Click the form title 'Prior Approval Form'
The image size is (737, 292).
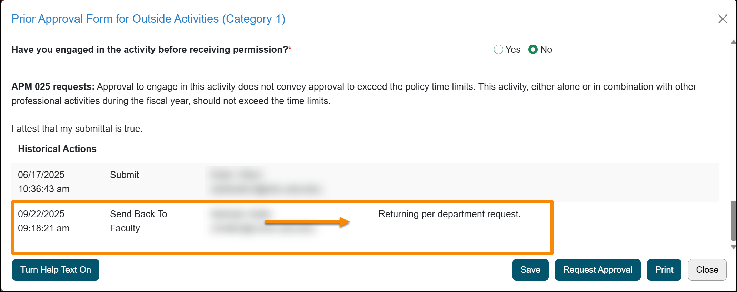point(148,19)
